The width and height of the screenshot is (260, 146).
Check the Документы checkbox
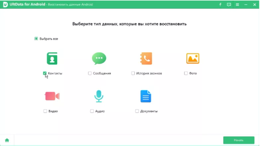pyautogui.click(x=137, y=111)
